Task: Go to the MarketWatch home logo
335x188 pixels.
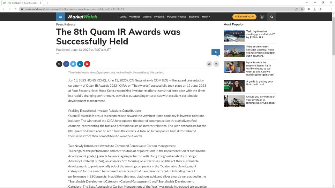Action: pos(82,17)
